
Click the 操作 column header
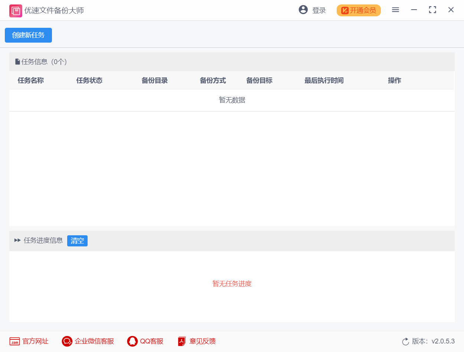395,80
